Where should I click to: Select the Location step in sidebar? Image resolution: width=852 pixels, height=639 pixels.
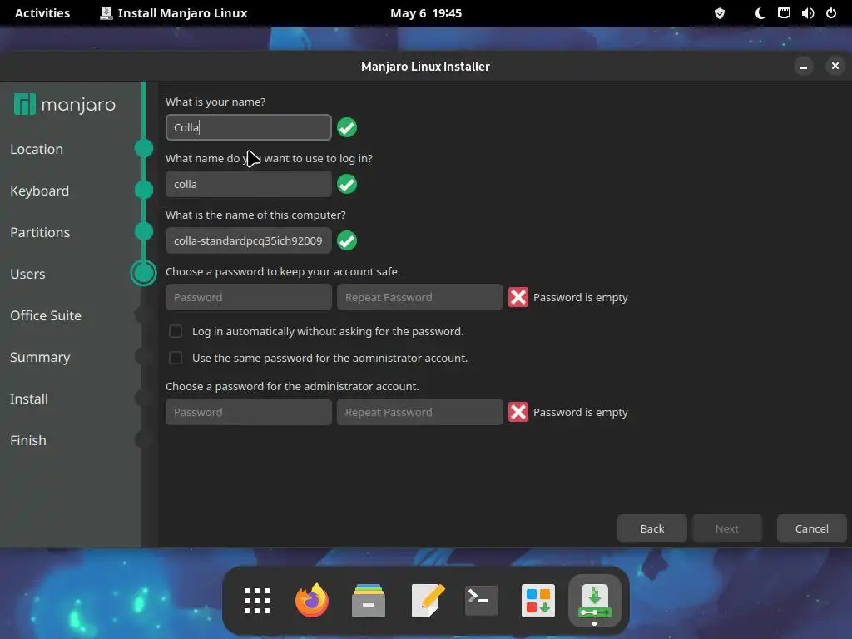pyautogui.click(x=37, y=149)
